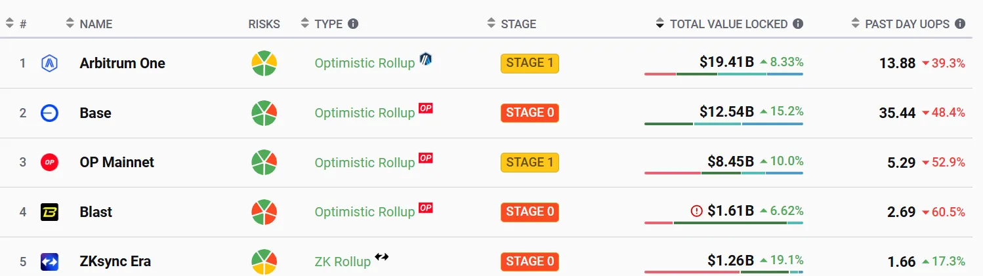Click the OP stack badge in the Base row
983x276 pixels.
click(x=426, y=108)
